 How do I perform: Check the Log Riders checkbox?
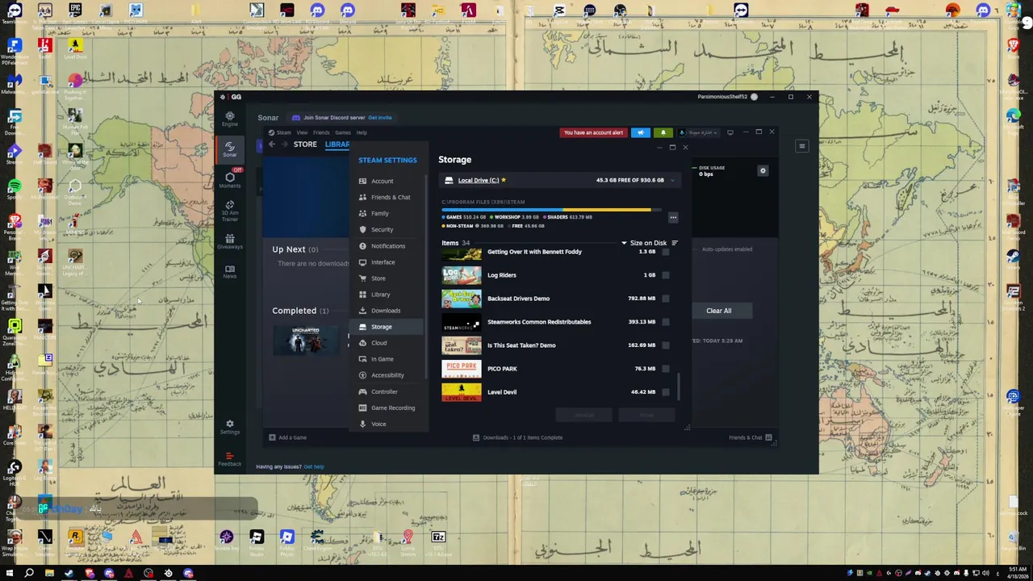tap(665, 275)
